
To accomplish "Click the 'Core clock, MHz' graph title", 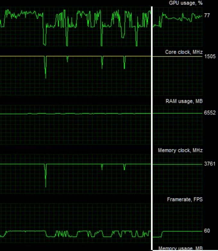I will click(184, 52).
